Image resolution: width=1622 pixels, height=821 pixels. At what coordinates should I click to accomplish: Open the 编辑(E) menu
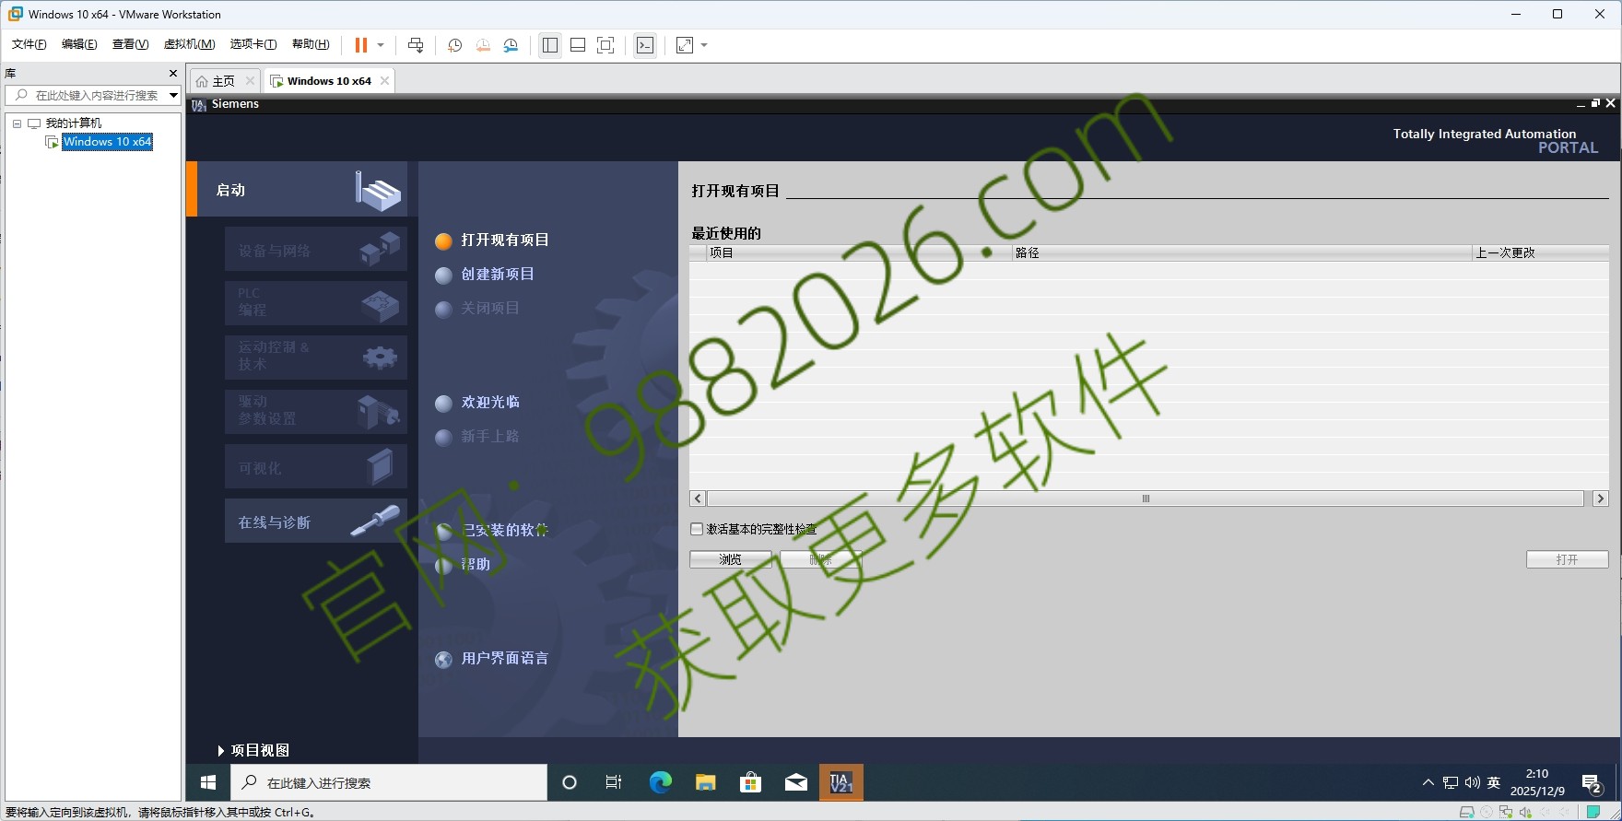pos(79,44)
